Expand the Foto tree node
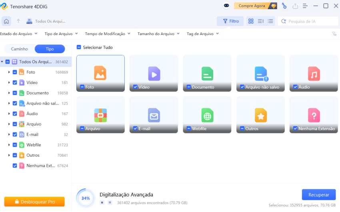Image resolution: width=340 pixels, height=212 pixels. coord(9,72)
